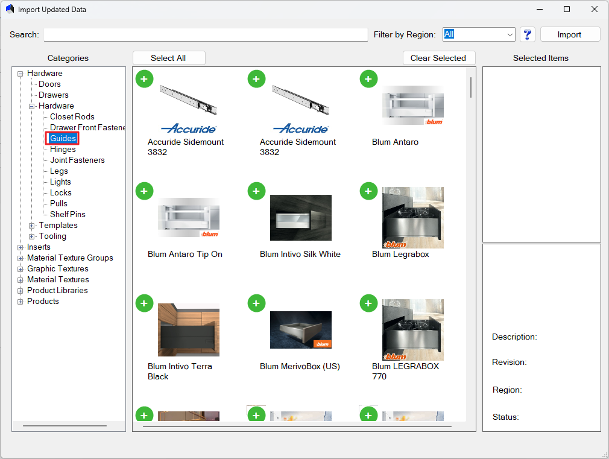The image size is (609, 459).
Task: Click the Clear Selected button
Action: 439,58
